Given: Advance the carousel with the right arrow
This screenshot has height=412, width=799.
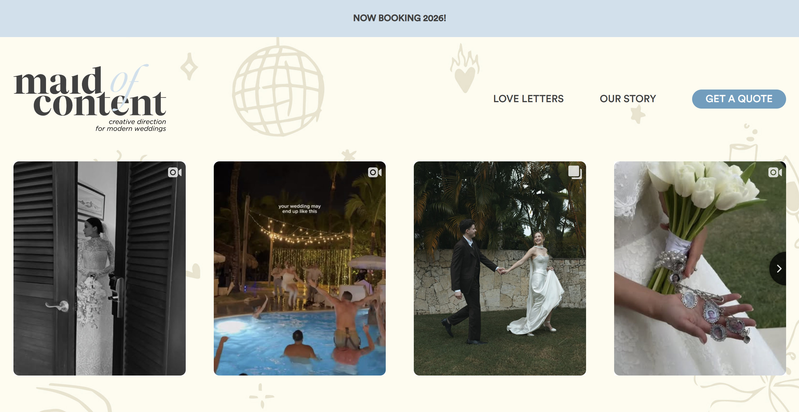Looking at the screenshot, I should [778, 268].
